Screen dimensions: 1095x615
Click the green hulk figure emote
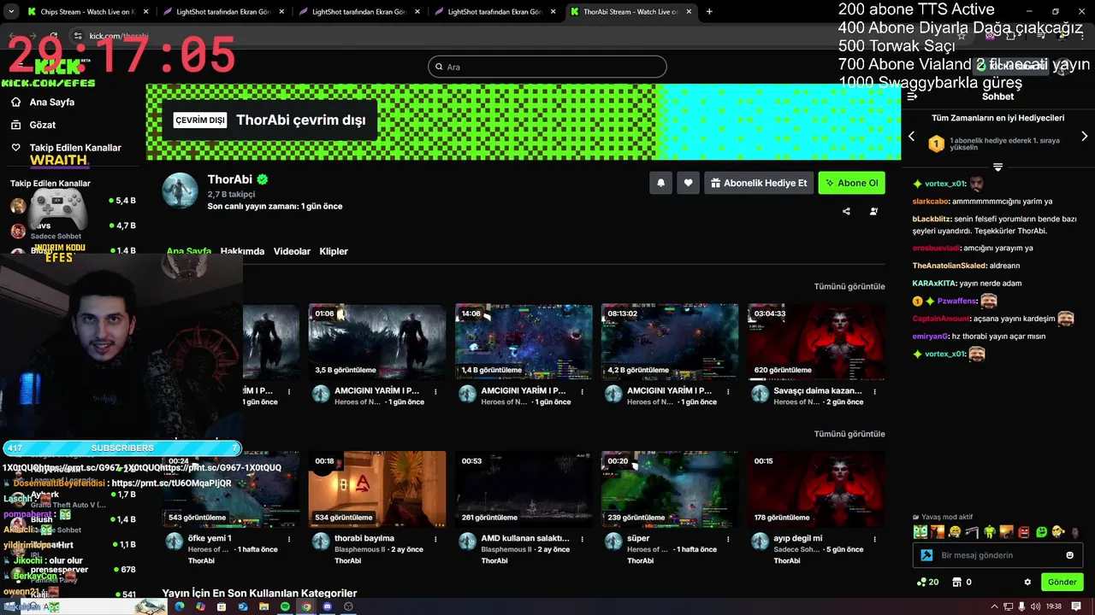coord(990,532)
